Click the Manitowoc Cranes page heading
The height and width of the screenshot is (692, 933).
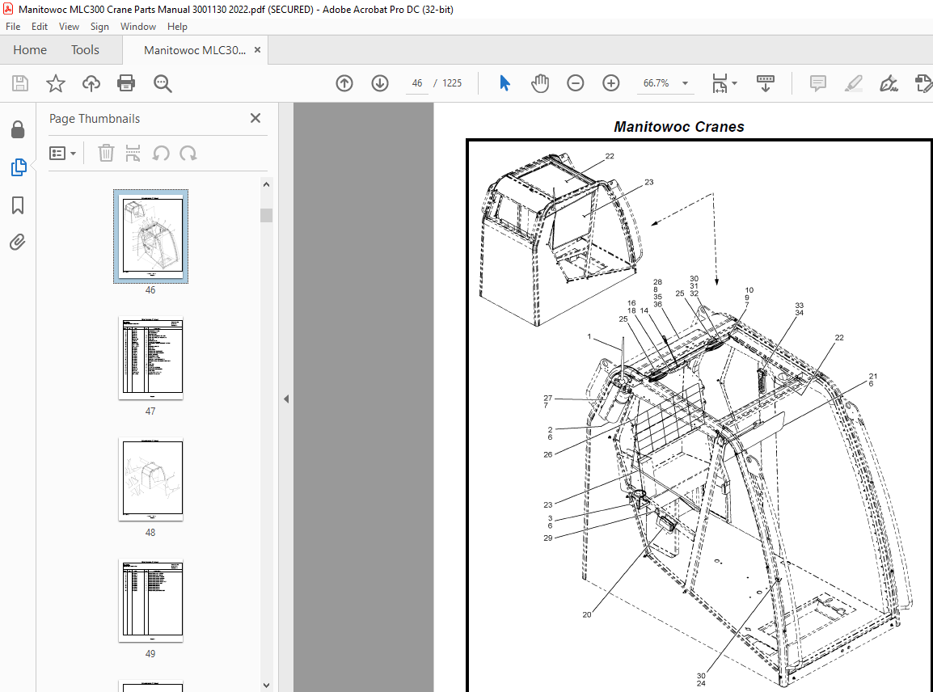(x=679, y=127)
